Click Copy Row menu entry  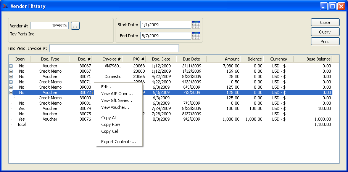pos(110,124)
